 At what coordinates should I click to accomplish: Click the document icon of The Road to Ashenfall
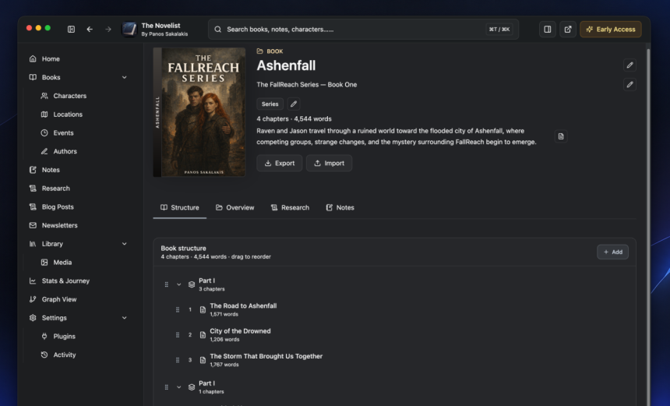click(x=203, y=310)
